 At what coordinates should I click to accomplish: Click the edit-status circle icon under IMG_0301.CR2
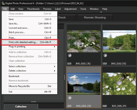click(70, 98)
